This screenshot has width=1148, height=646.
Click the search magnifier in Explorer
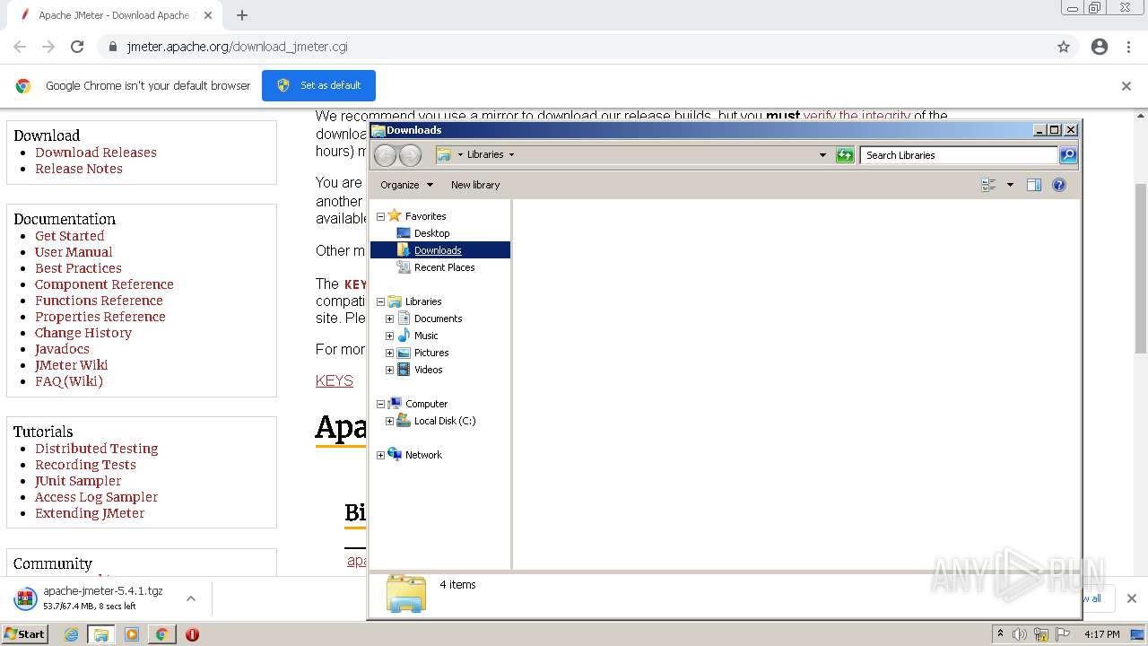pos(1068,155)
